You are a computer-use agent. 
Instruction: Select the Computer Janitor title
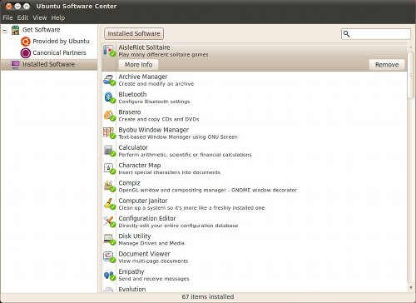[x=143, y=201]
